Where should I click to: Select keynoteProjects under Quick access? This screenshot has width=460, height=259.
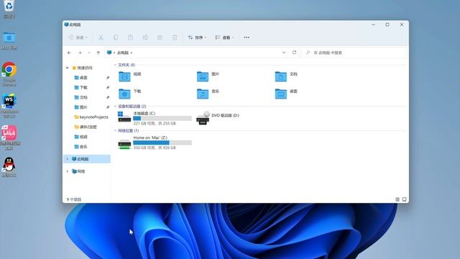91,117
